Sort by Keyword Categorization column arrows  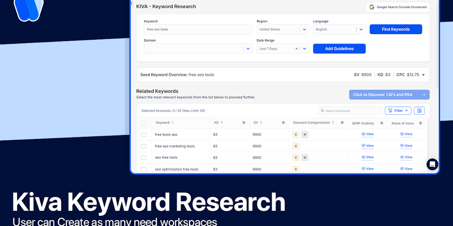click(x=333, y=123)
